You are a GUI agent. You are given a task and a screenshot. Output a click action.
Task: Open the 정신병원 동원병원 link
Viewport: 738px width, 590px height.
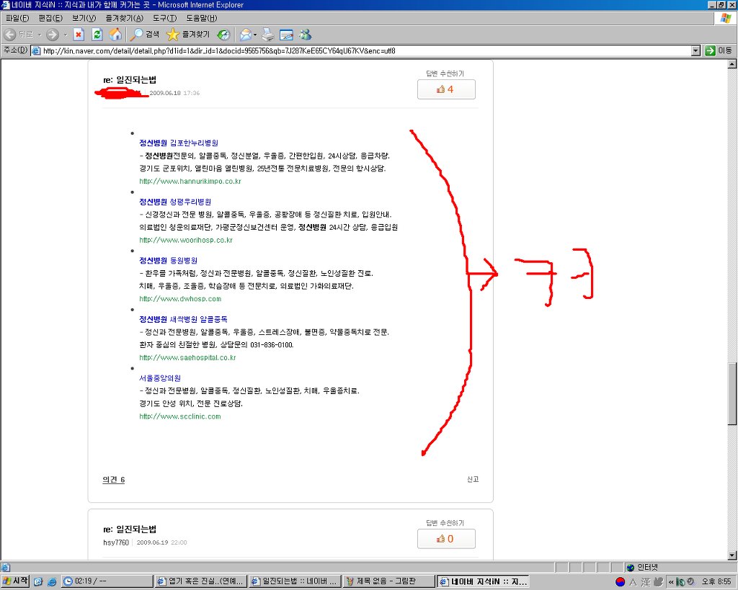168,261
